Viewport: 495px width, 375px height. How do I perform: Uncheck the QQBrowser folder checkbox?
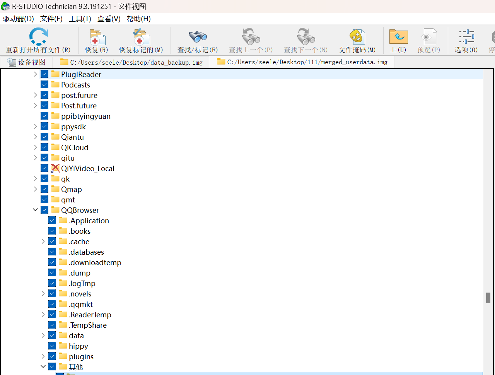tap(44, 210)
